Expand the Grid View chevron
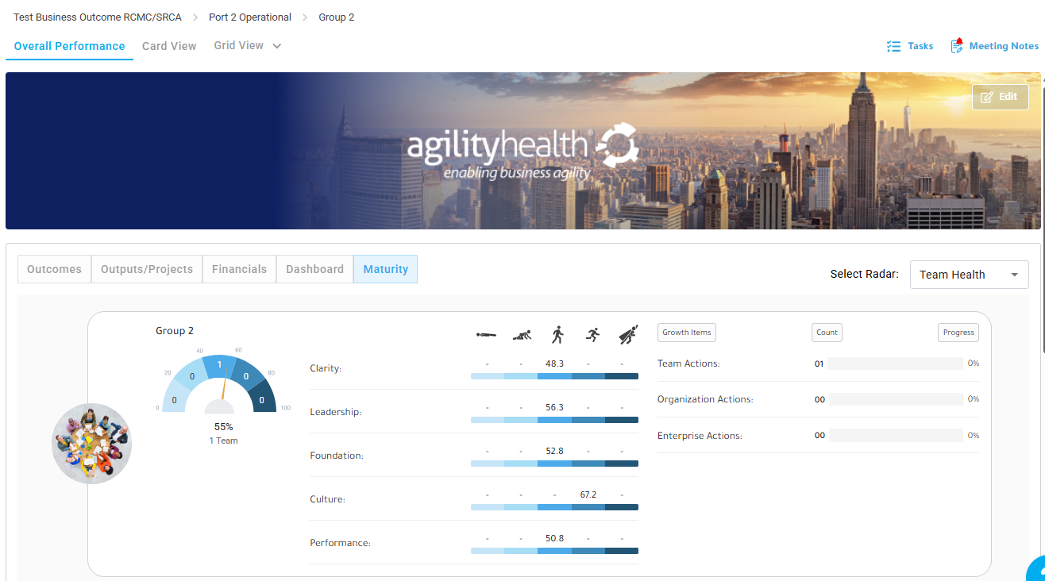Screen dimensions: 1045x581 [x=277, y=46]
